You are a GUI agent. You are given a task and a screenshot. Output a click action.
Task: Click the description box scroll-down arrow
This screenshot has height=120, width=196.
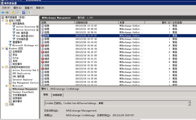click(189, 104)
